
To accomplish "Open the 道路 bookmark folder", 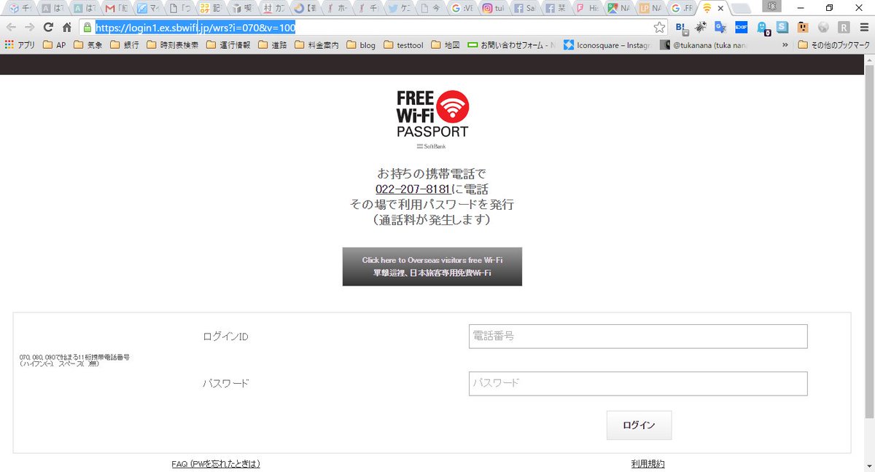I will pyautogui.click(x=273, y=45).
